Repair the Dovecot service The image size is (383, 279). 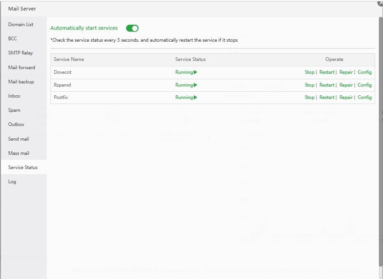click(x=346, y=72)
